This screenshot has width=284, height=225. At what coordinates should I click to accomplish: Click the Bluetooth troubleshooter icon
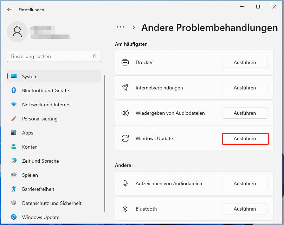pos(125,209)
